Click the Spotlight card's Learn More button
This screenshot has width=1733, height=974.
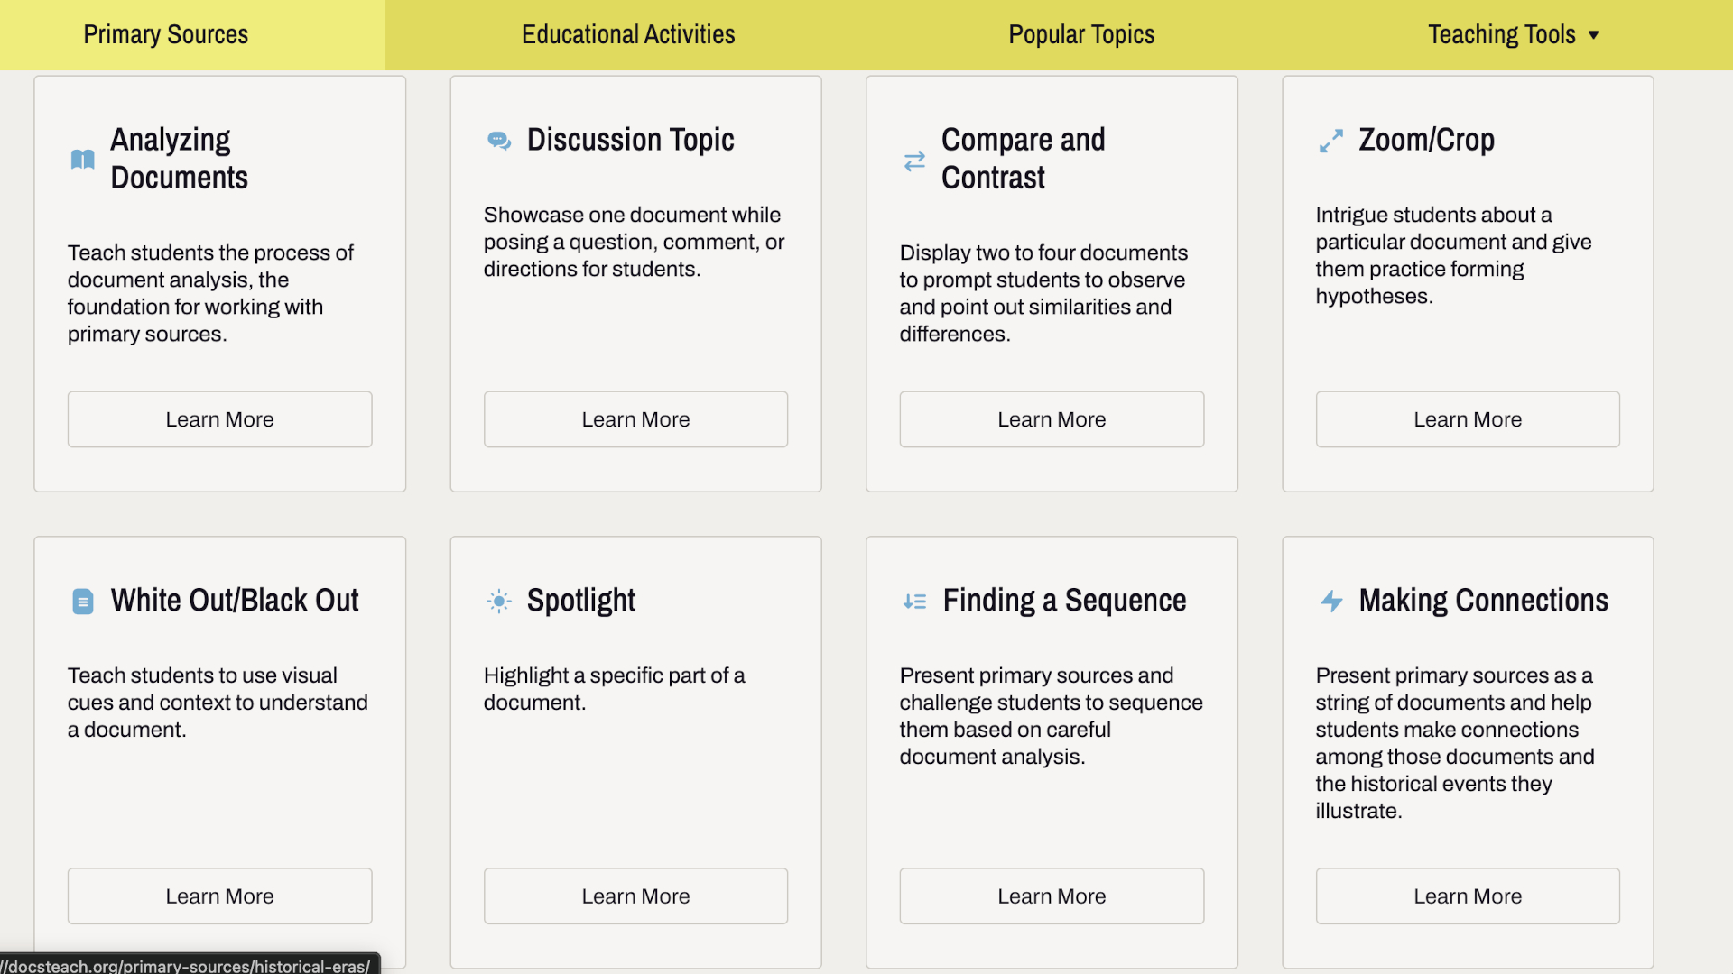pos(635,896)
